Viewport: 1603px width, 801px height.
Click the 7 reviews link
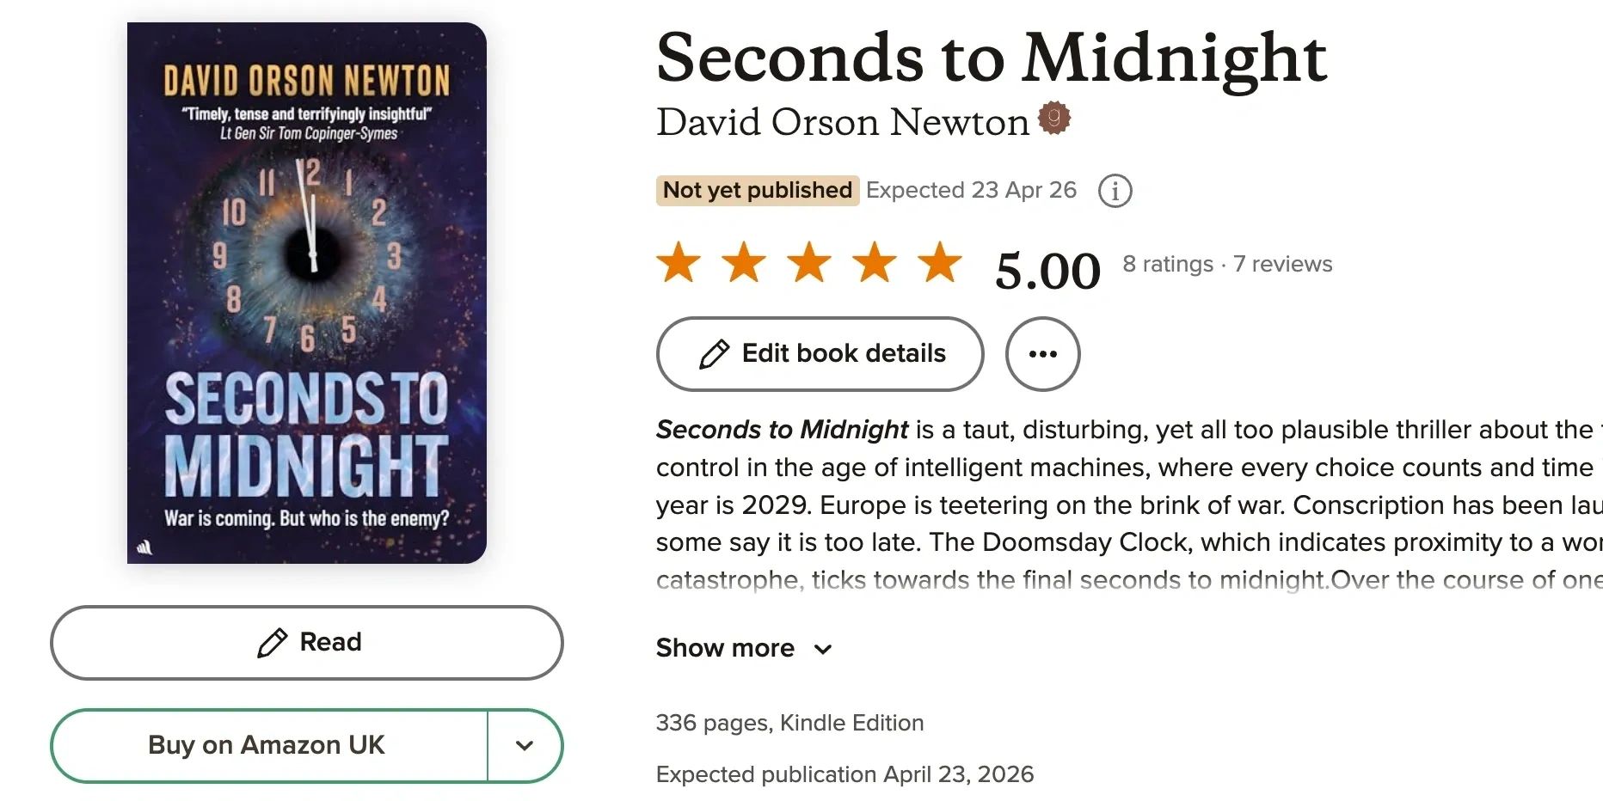1282,264
